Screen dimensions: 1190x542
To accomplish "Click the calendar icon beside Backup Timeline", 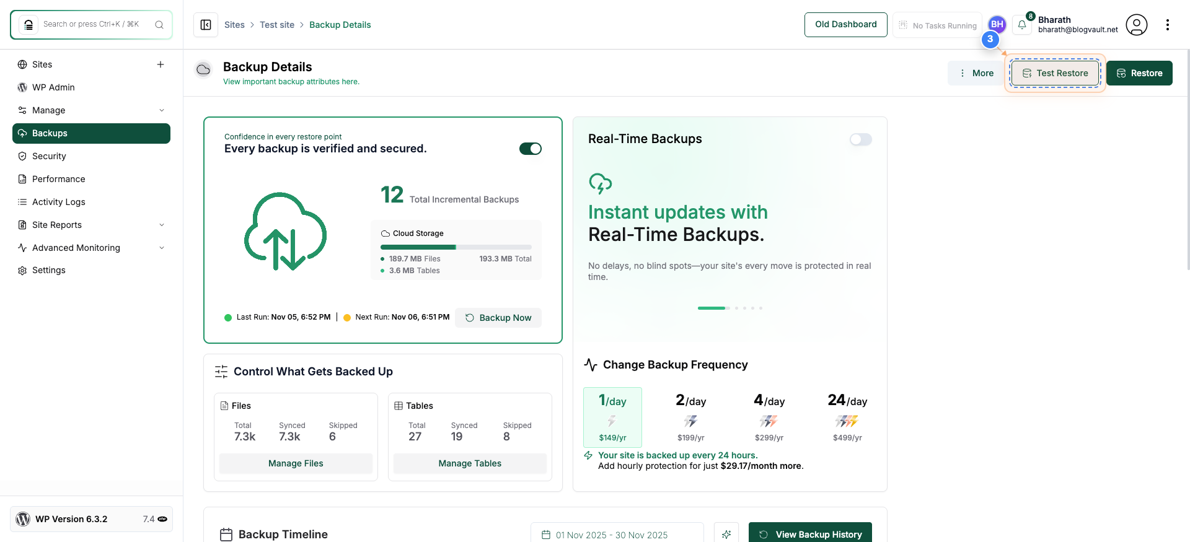I will click(226, 535).
